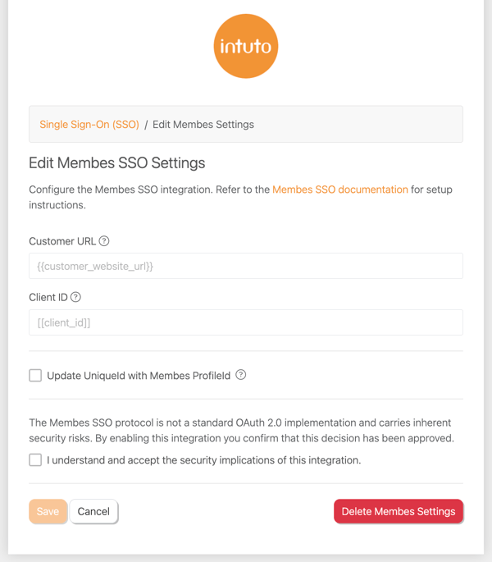Tick the security implications acceptance checkbox
The height and width of the screenshot is (562, 492).
click(x=35, y=459)
